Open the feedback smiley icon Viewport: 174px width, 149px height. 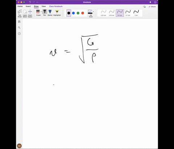(155, 2)
